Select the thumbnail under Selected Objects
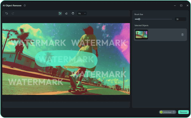Viewport: 191px width, 118px height. pyautogui.click(x=141, y=35)
